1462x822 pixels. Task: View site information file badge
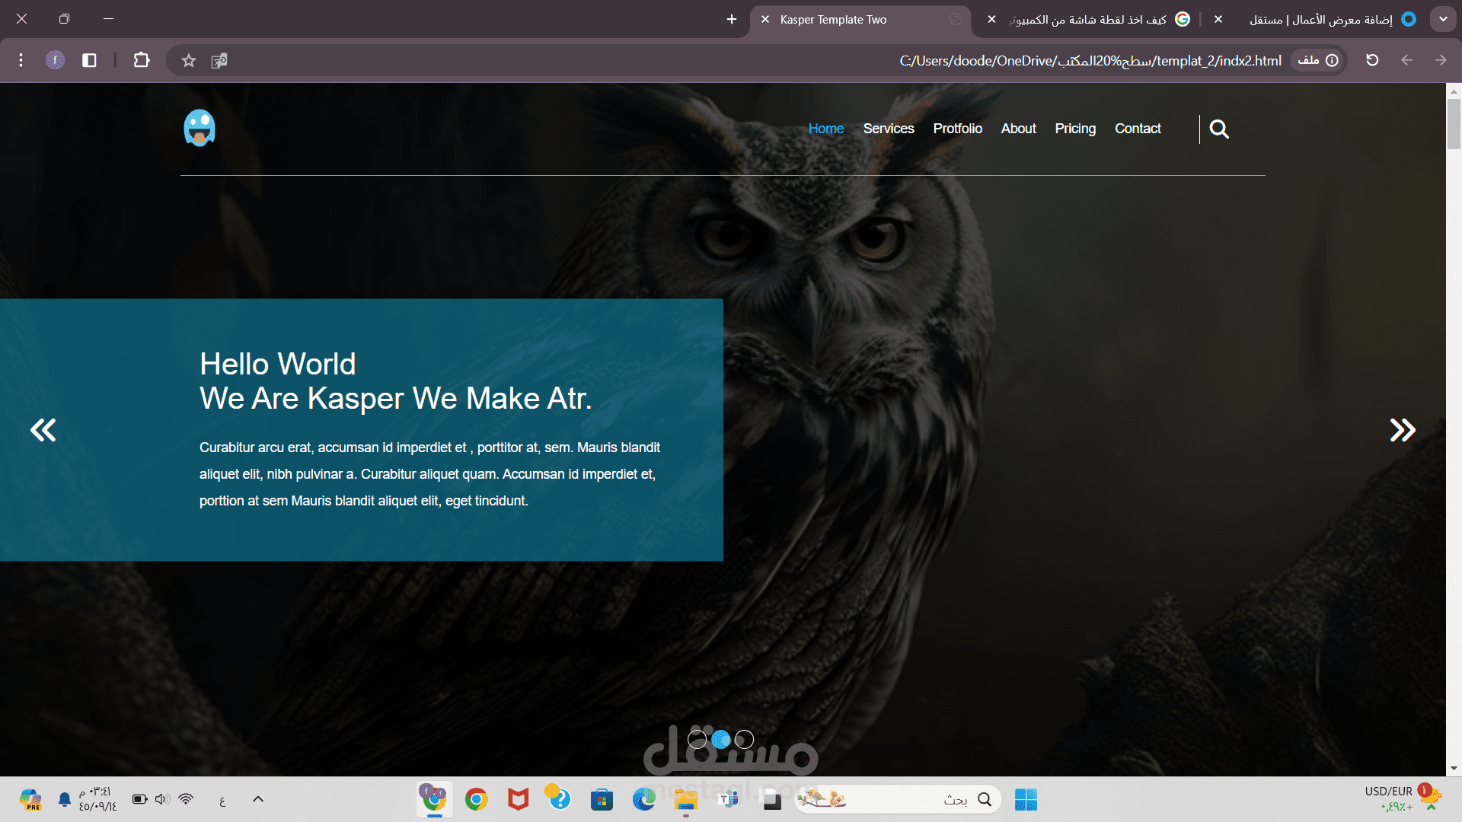click(x=1318, y=60)
